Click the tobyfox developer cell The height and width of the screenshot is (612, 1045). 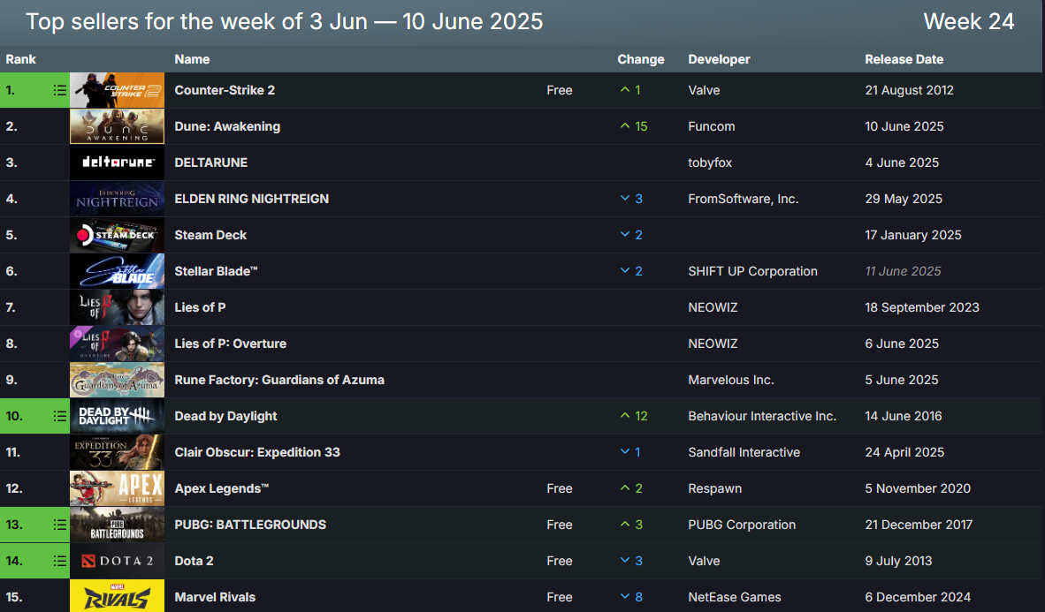pos(710,162)
